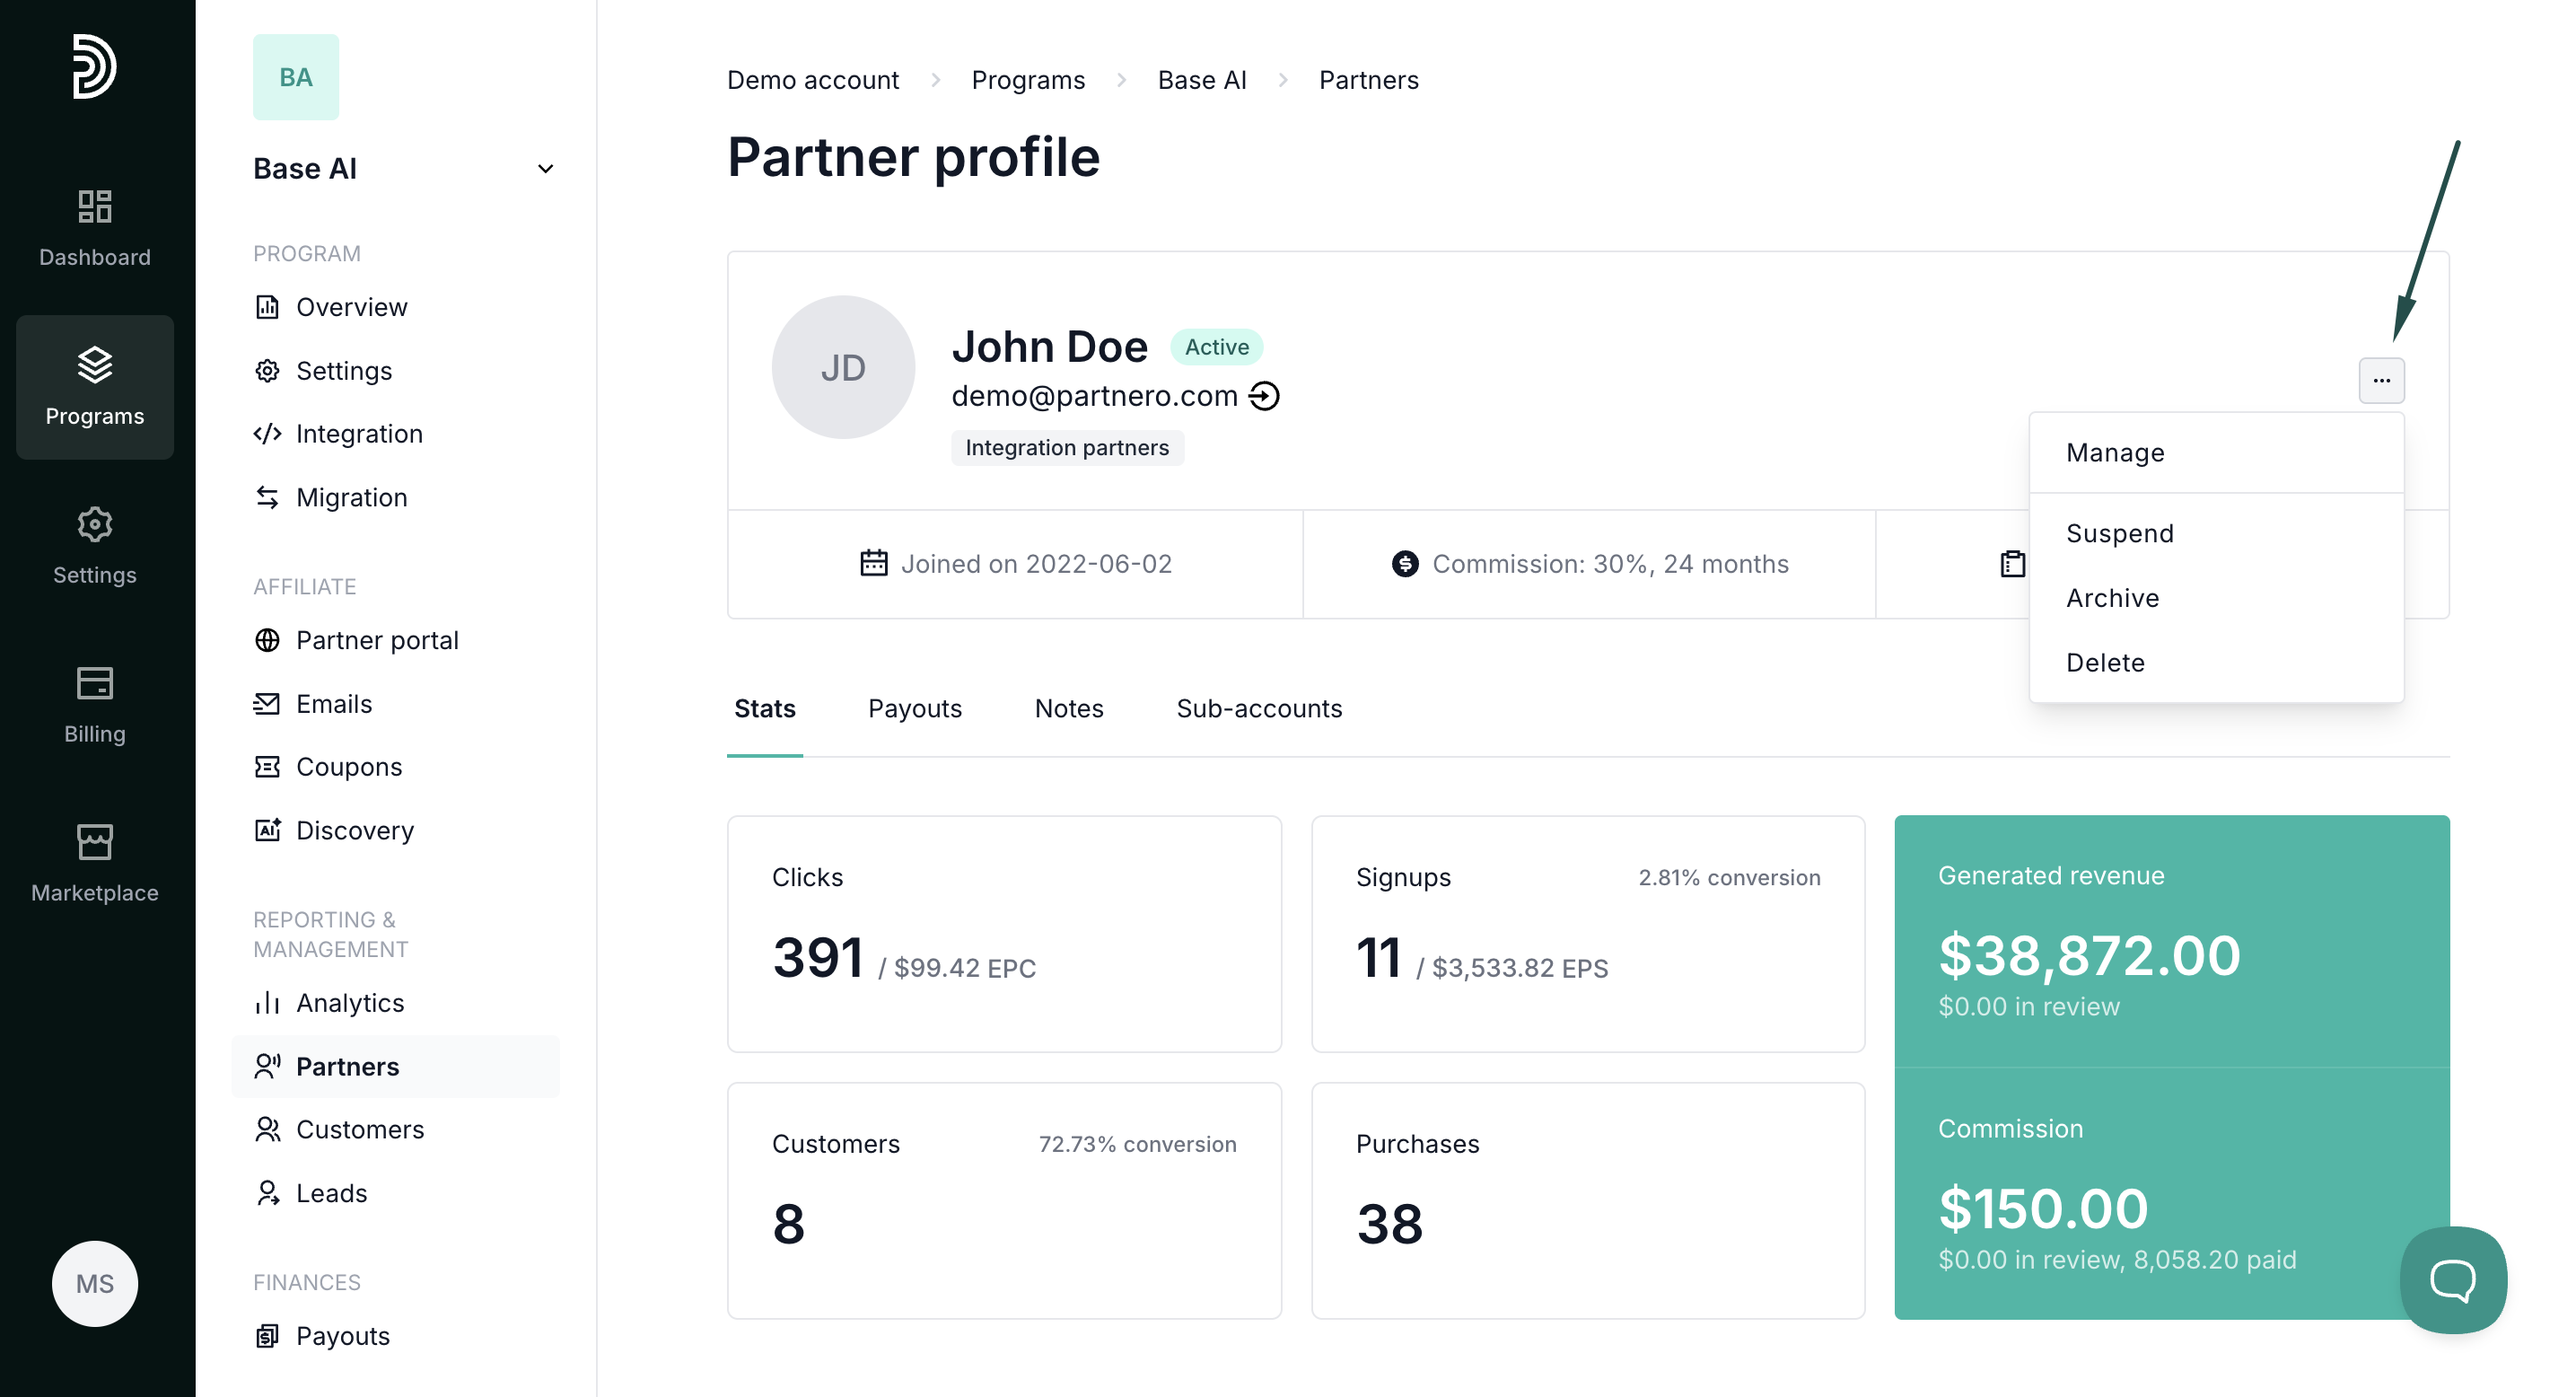
Task: Select Archive from the options menu
Action: pyautogui.click(x=2112, y=598)
